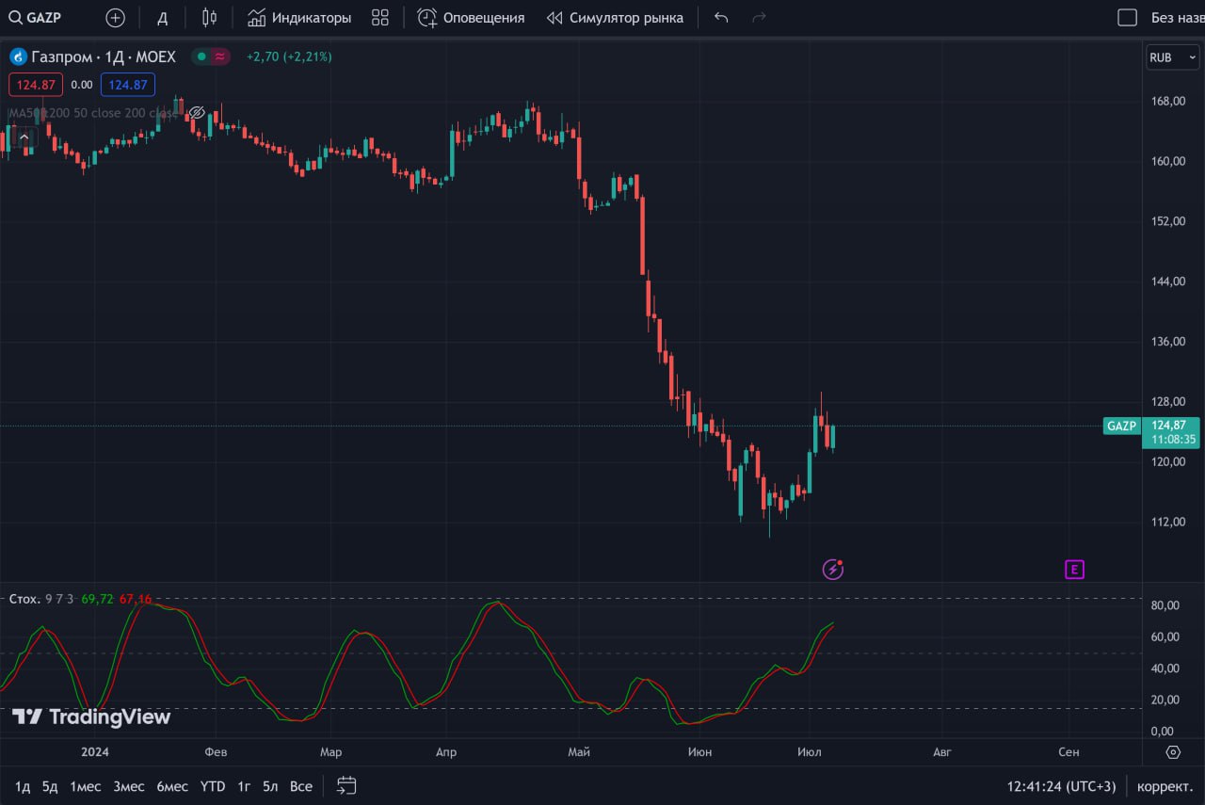Set range to 5д
The width and height of the screenshot is (1205, 805).
pyautogui.click(x=50, y=786)
